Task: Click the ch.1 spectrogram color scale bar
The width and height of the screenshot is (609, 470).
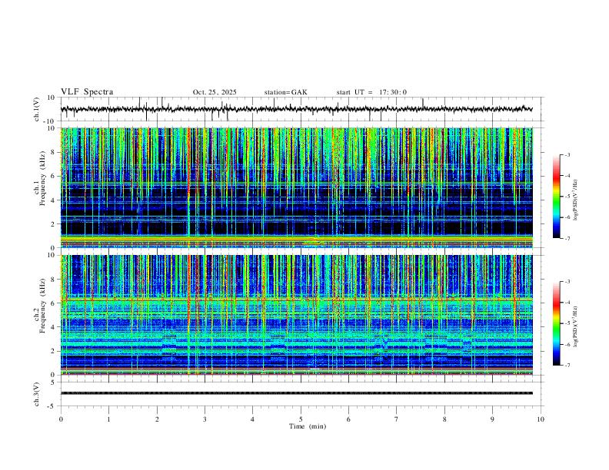Action: (557, 197)
